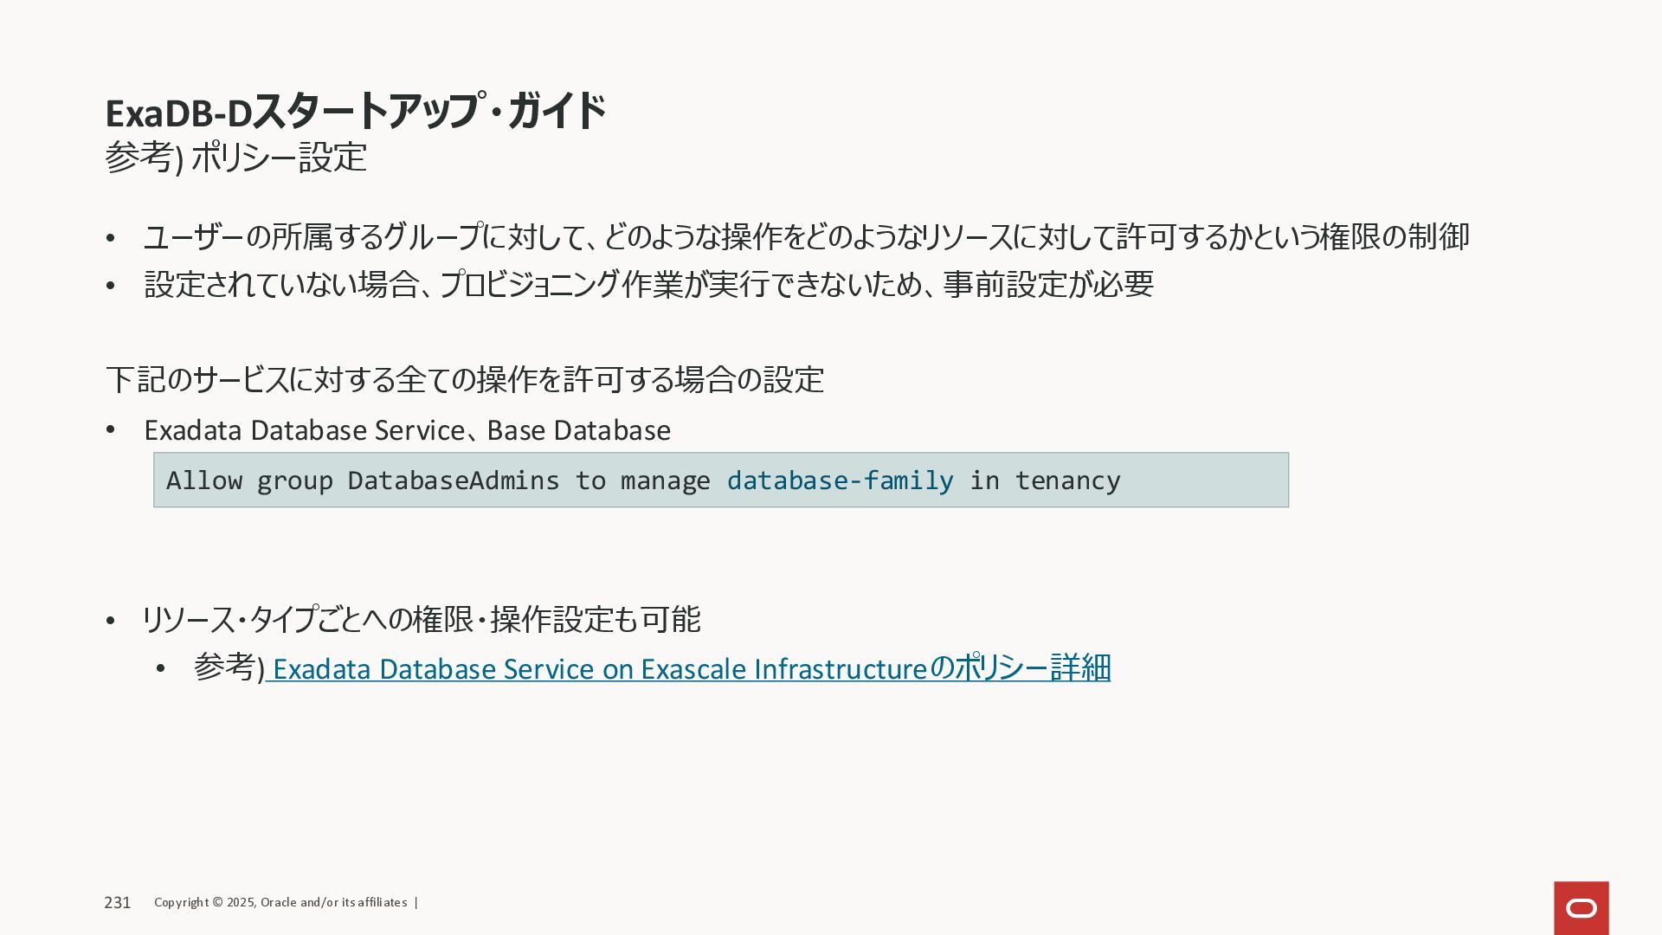
Task: Click the '参考)' label before the link
Action: (229, 667)
